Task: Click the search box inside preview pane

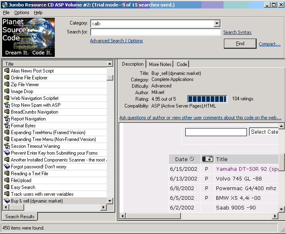Action: (x=216, y=132)
